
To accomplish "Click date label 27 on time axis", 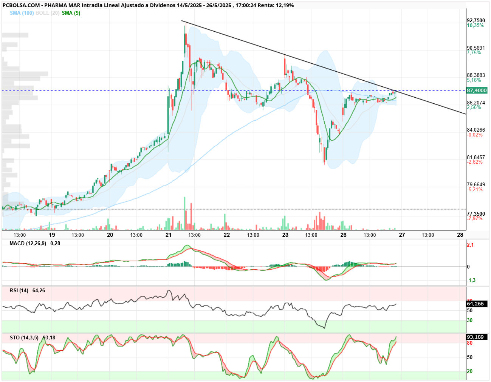I will [402, 235].
